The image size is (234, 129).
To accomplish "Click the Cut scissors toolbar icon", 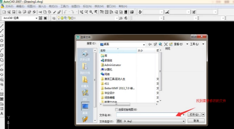I will pos(40,12).
